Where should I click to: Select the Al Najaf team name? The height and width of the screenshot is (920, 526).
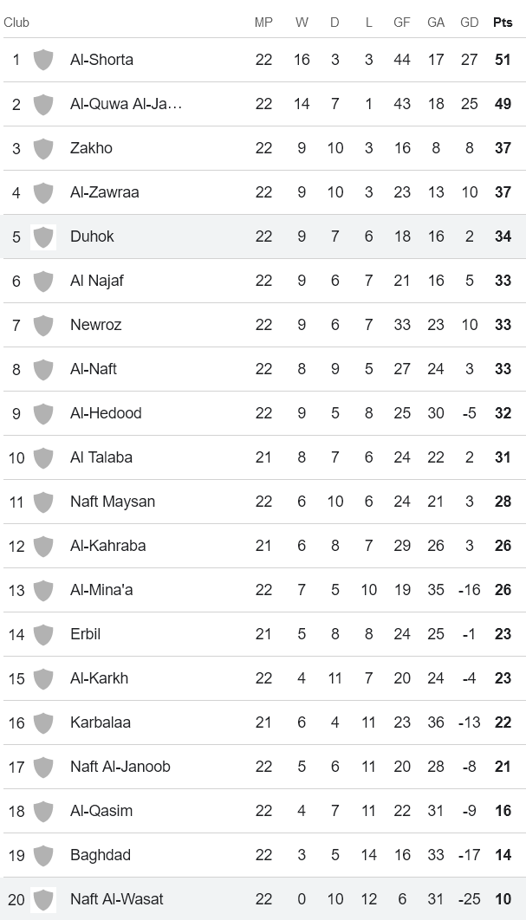pos(97,281)
